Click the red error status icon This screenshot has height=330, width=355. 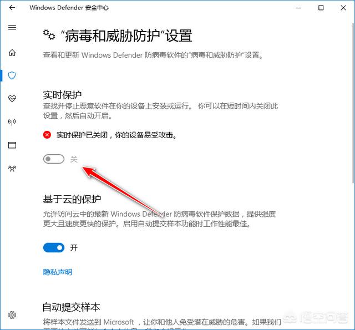pyautogui.click(x=47, y=135)
